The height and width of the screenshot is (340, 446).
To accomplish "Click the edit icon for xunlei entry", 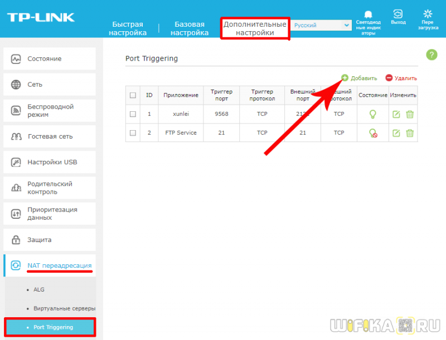I will [396, 115].
